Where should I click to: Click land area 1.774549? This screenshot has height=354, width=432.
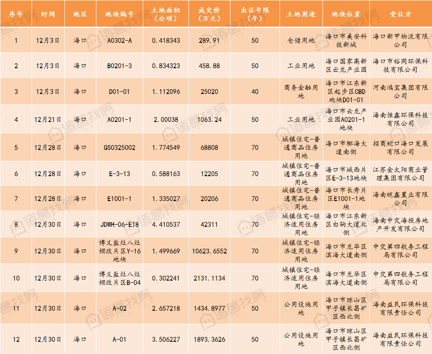coord(166,148)
